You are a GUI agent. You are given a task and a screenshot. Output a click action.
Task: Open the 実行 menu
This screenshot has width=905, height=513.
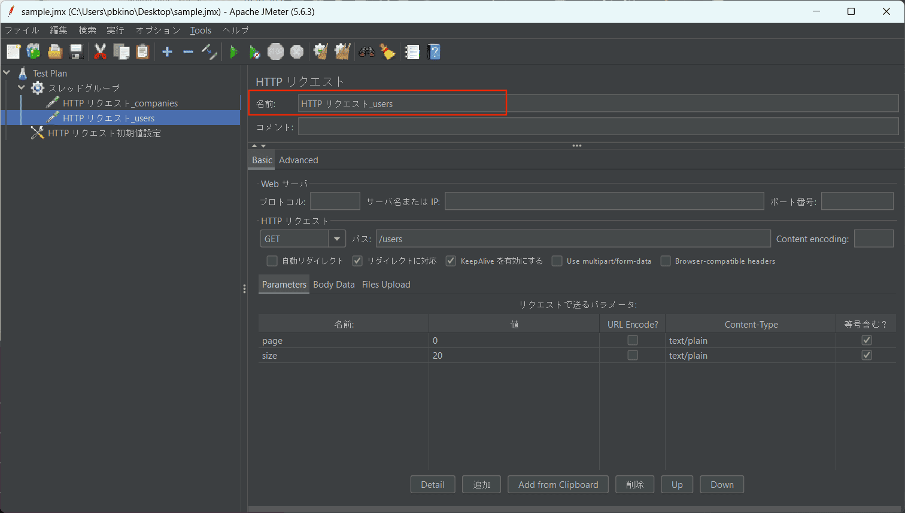pos(116,30)
